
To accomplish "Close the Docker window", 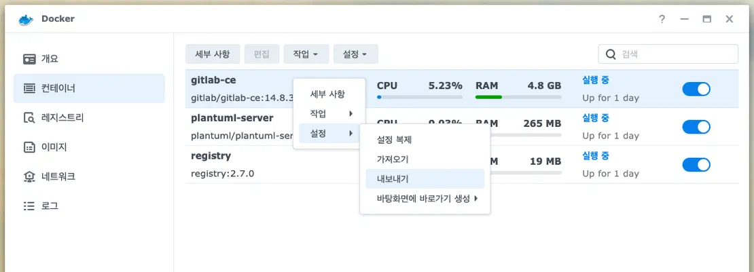I will point(730,19).
